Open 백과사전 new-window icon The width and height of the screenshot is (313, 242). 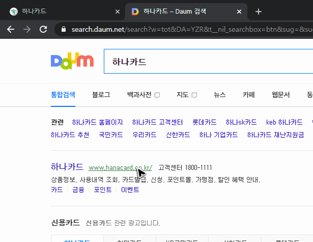click(x=157, y=95)
